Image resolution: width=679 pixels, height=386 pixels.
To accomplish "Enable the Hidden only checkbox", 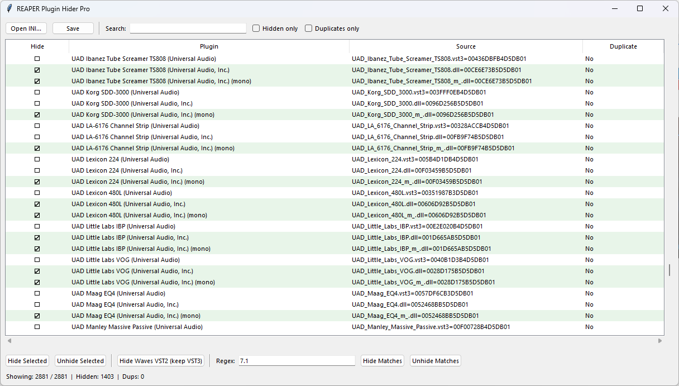I will click(256, 28).
